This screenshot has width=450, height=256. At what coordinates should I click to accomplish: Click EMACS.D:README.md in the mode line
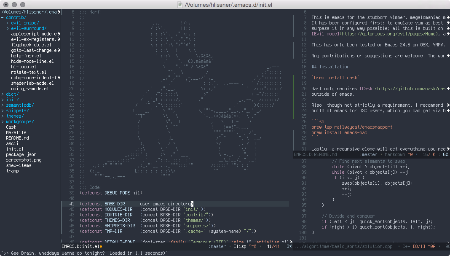(x=315, y=155)
